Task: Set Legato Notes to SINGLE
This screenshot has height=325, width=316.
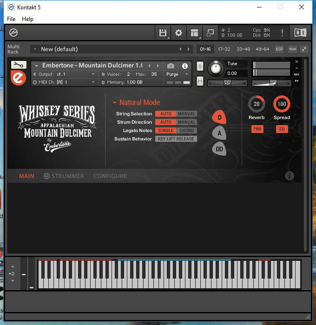Action: pyautogui.click(x=165, y=130)
